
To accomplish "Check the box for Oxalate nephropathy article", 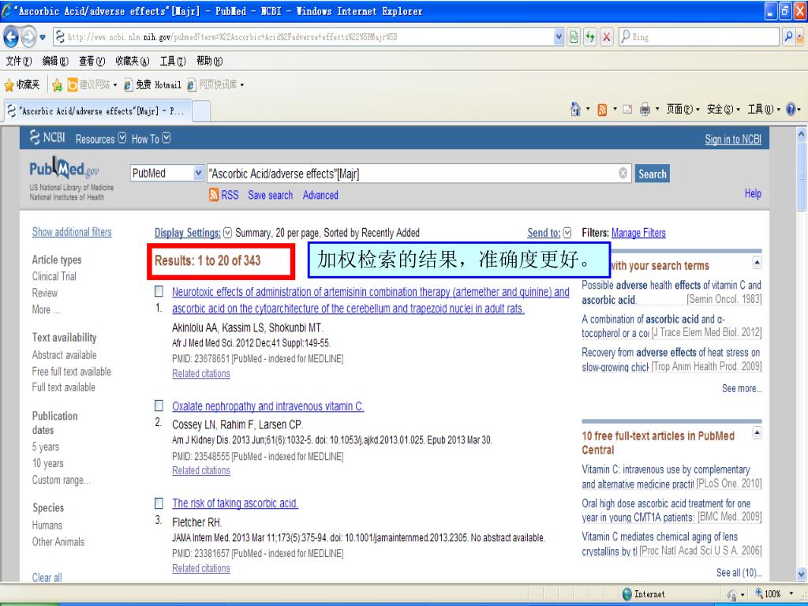I will click(x=159, y=406).
